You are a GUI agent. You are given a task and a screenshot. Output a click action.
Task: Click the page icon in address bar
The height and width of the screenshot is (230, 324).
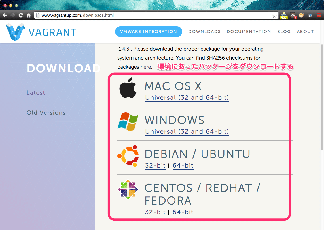(x=38, y=15)
